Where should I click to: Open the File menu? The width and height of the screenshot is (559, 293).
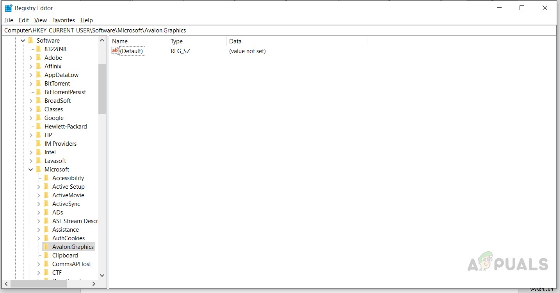(9, 20)
